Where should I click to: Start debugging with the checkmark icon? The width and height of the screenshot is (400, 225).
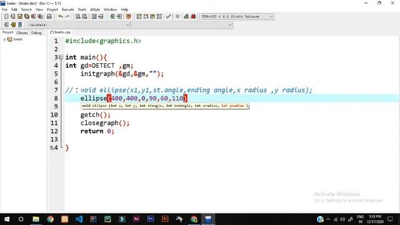(x=168, y=17)
